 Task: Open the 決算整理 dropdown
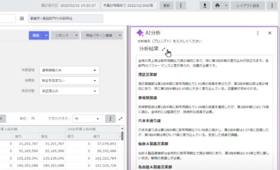[x=70, y=70]
